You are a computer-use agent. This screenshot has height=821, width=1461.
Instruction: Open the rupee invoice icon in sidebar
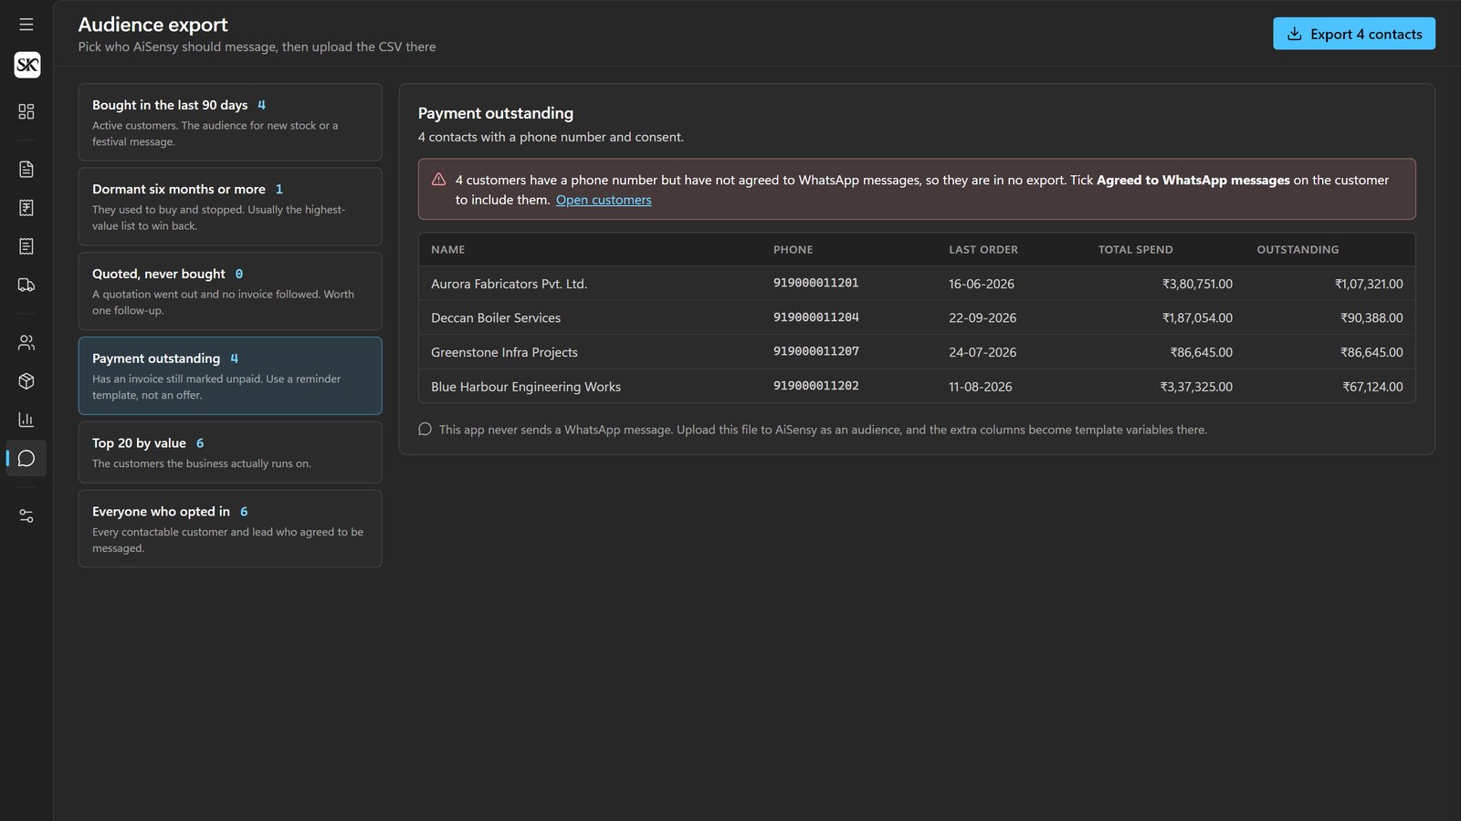point(26,208)
